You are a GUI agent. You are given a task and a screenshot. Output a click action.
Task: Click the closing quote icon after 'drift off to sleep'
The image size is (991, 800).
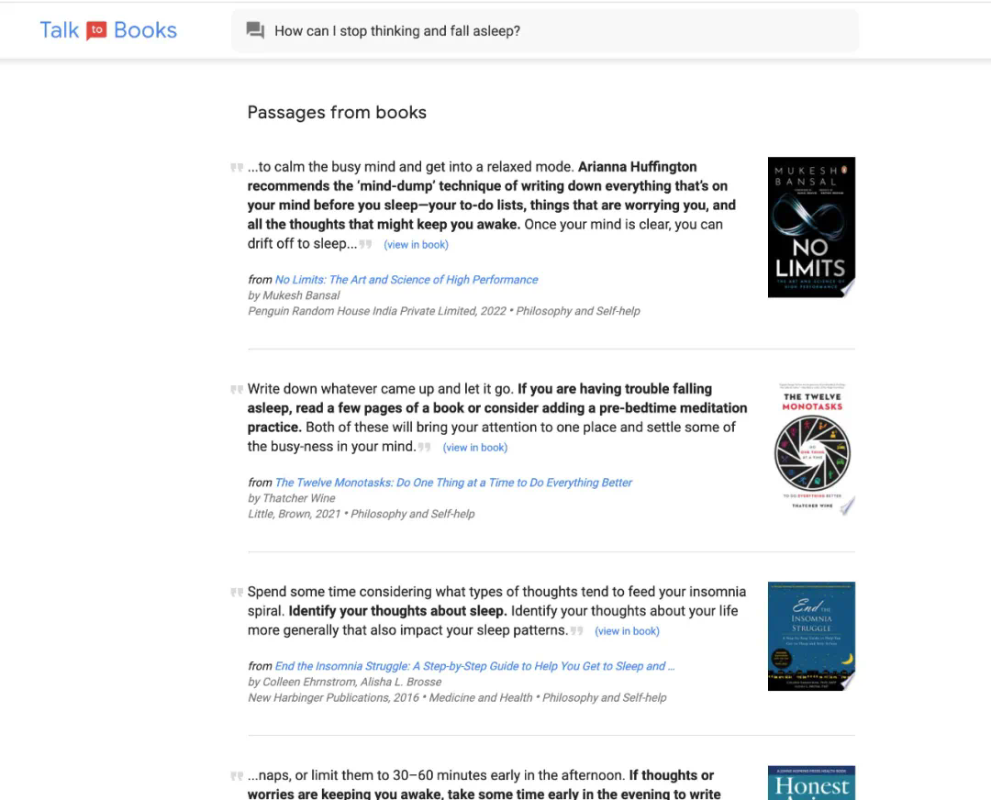tap(366, 244)
